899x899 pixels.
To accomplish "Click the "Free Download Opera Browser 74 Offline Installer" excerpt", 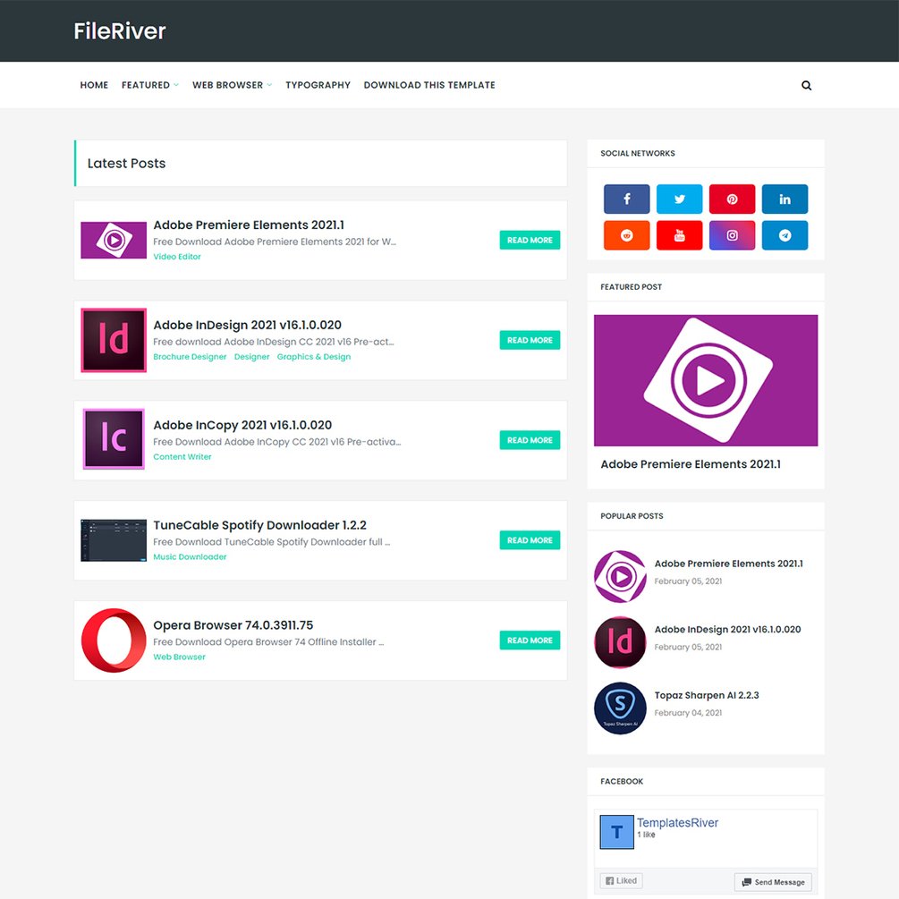I will [x=268, y=641].
